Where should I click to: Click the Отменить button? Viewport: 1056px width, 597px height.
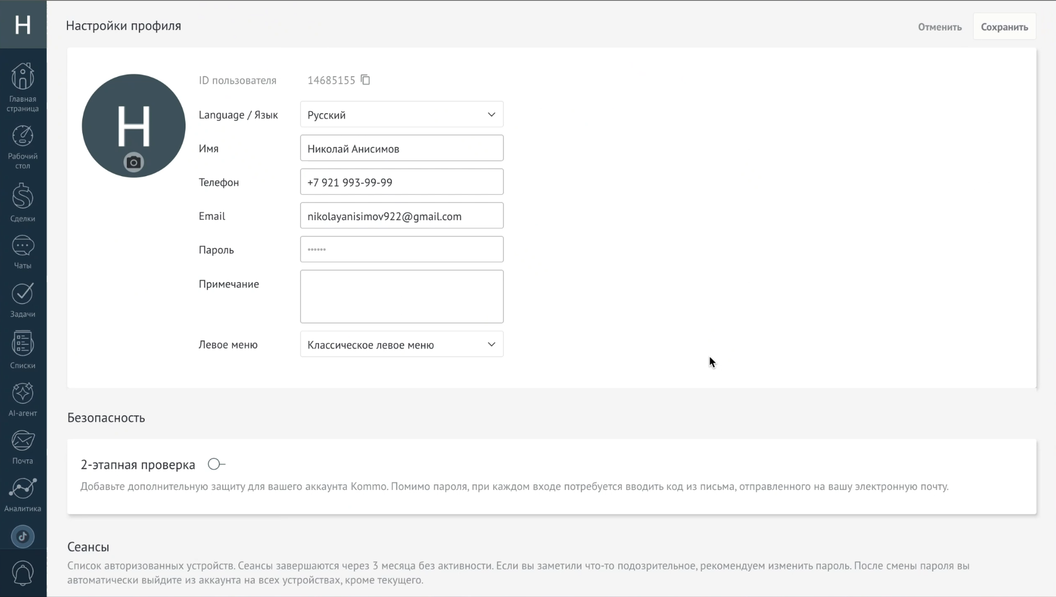click(940, 27)
